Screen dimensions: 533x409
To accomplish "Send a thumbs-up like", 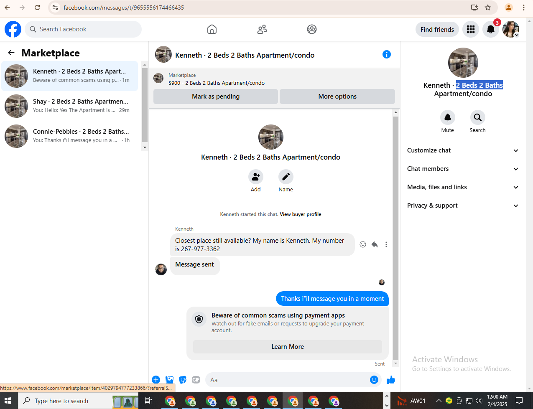I will tap(391, 380).
